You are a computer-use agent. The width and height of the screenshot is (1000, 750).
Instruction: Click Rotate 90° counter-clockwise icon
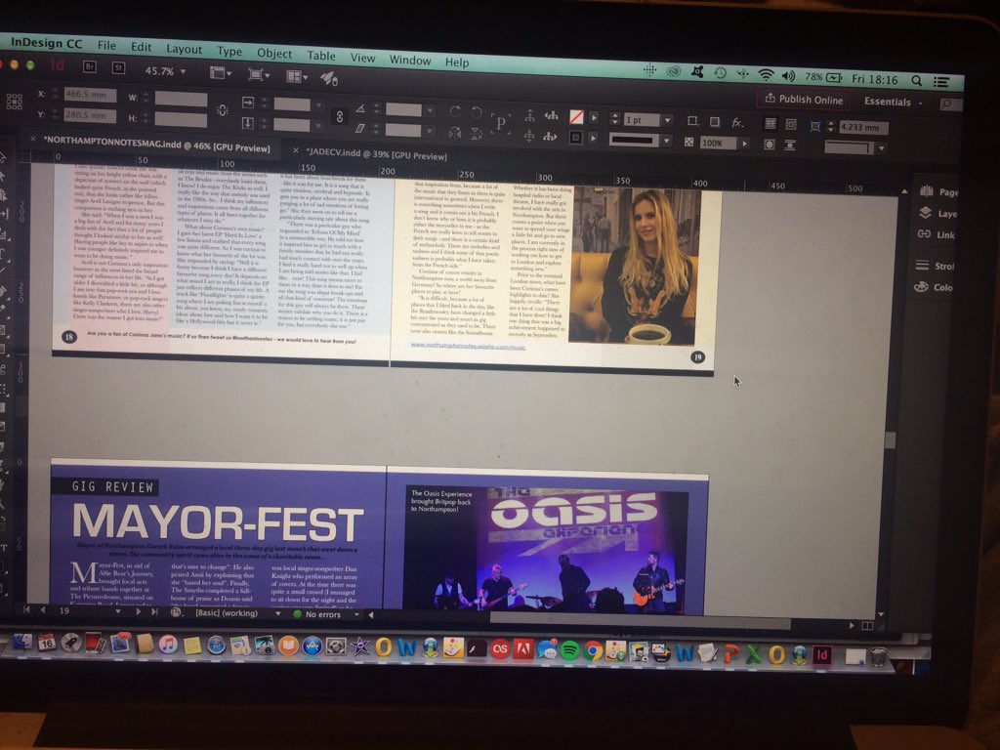tap(476, 113)
